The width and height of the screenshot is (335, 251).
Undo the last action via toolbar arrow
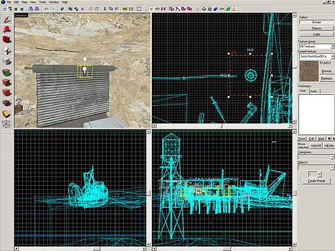46,9
